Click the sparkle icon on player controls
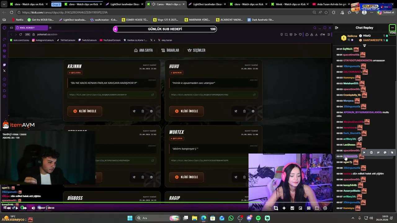The height and width of the screenshot is (223, 397). click(284, 208)
